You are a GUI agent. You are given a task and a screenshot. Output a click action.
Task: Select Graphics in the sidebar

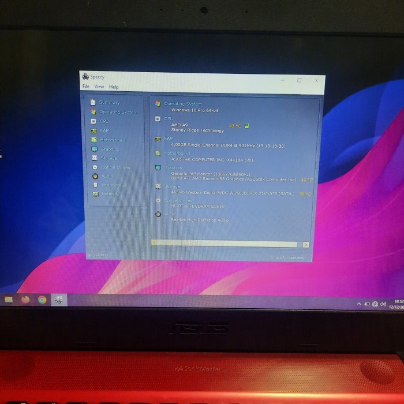pyautogui.click(x=110, y=149)
